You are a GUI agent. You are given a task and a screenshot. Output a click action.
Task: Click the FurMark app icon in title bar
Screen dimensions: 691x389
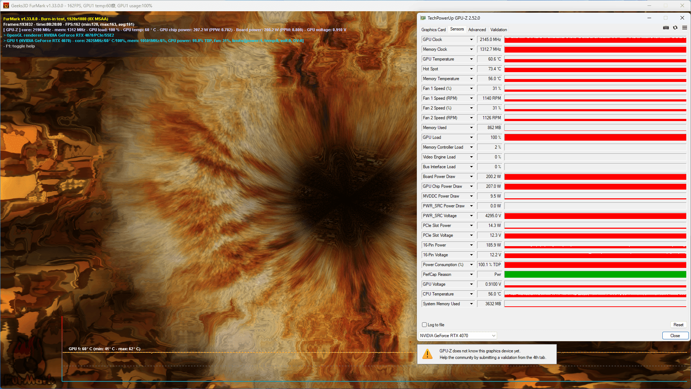point(6,5)
